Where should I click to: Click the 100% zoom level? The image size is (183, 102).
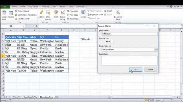tap(158, 101)
